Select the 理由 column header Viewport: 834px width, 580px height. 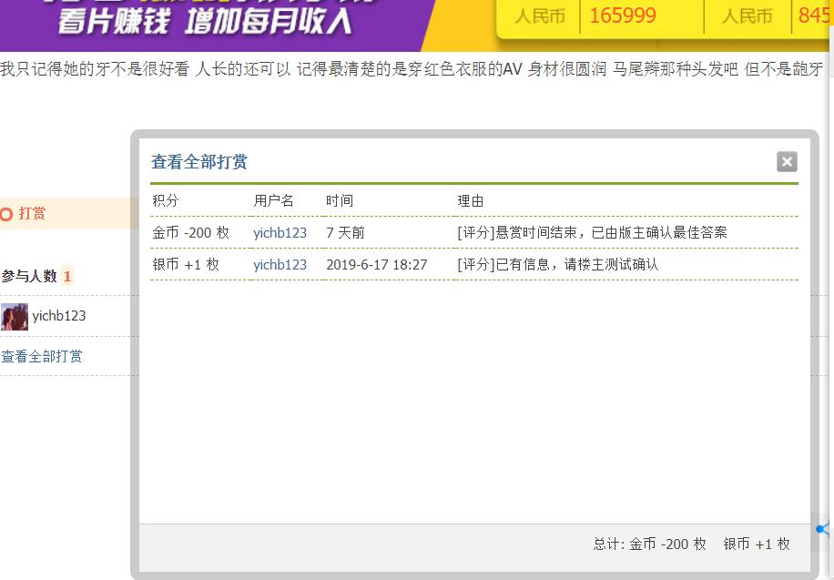(470, 200)
